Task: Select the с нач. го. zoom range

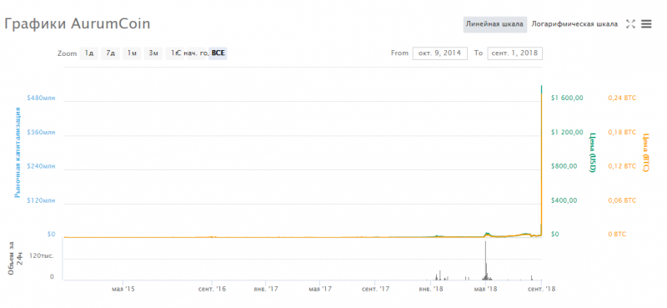Action: click(193, 53)
